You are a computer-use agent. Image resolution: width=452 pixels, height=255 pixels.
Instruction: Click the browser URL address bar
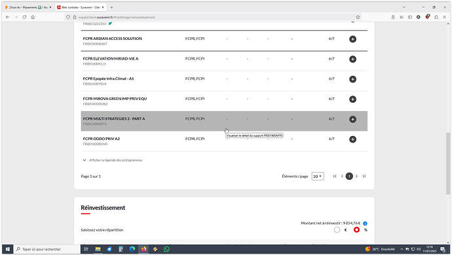tap(214, 17)
